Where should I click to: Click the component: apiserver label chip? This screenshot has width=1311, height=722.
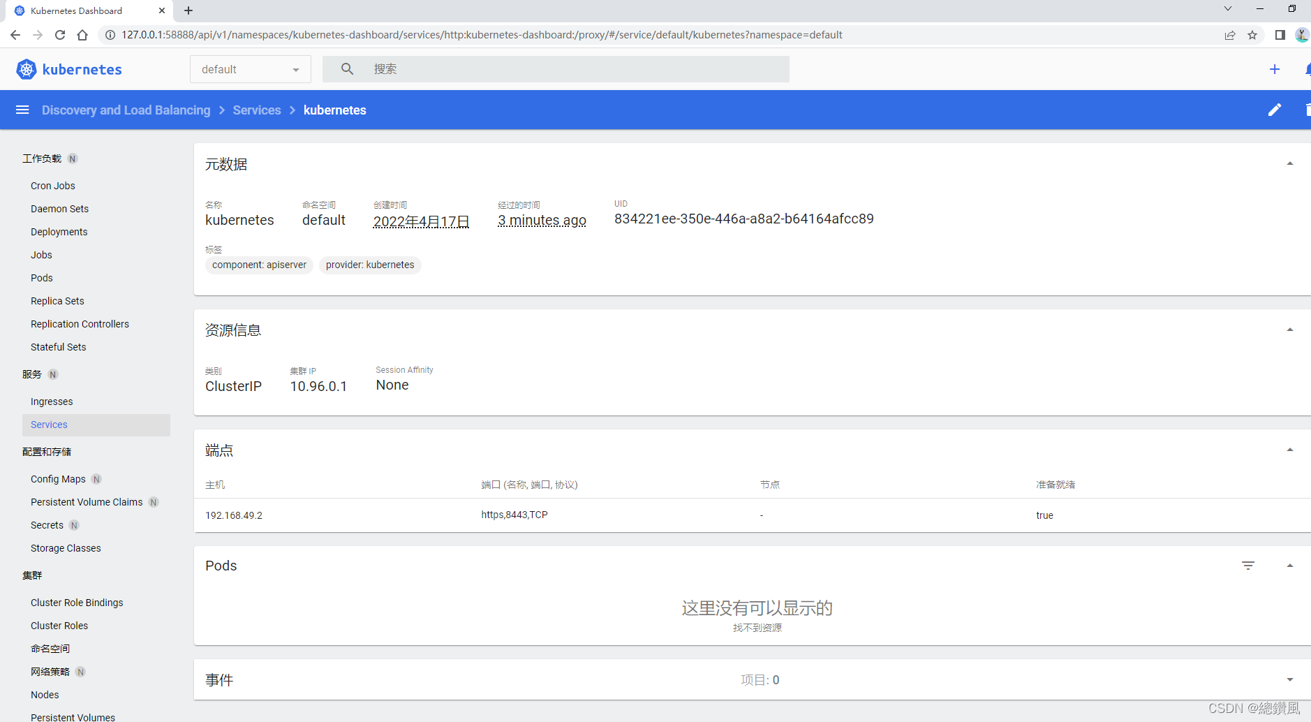pos(259,265)
